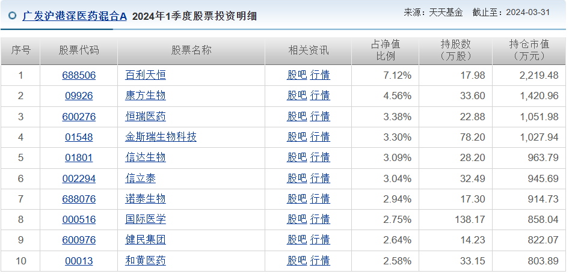Open stock code 000516 link
This screenshot has height=277, width=569.
[79, 219]
